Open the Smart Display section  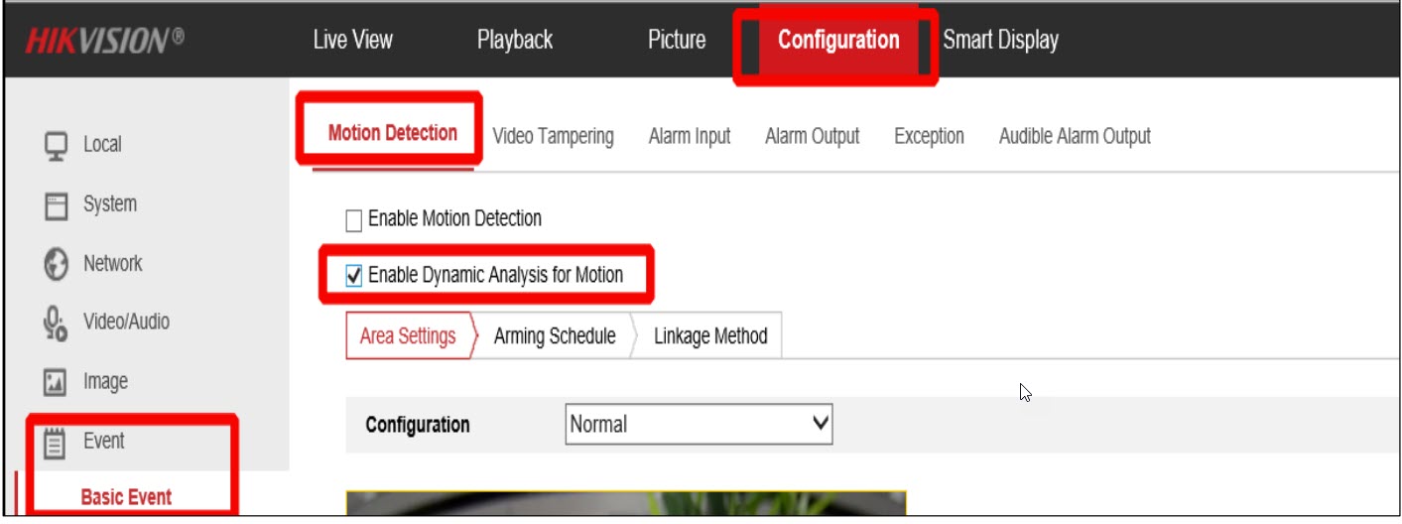(x=1000, y=41)
